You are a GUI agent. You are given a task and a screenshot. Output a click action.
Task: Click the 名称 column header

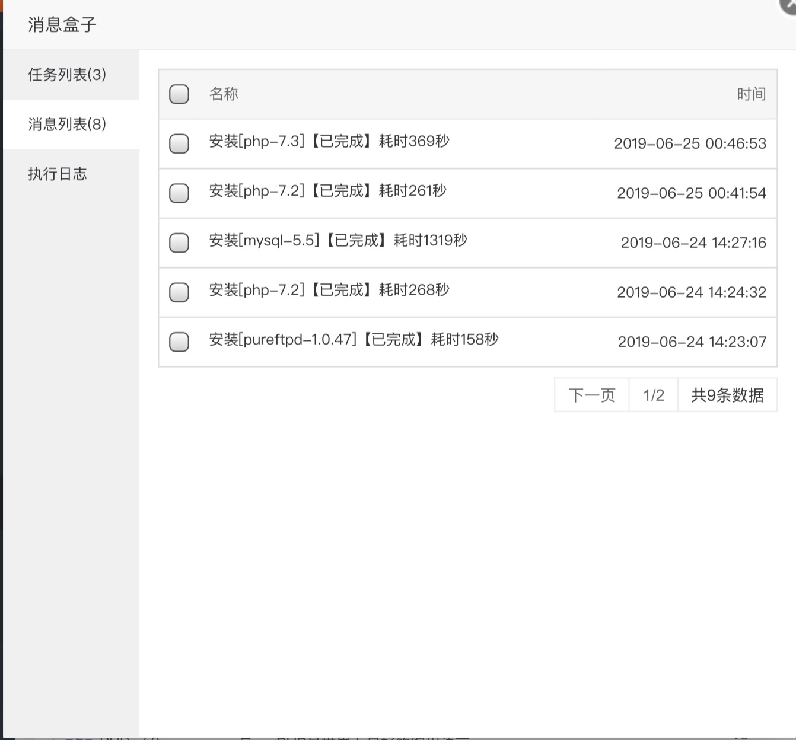click(x=224, y=94)
